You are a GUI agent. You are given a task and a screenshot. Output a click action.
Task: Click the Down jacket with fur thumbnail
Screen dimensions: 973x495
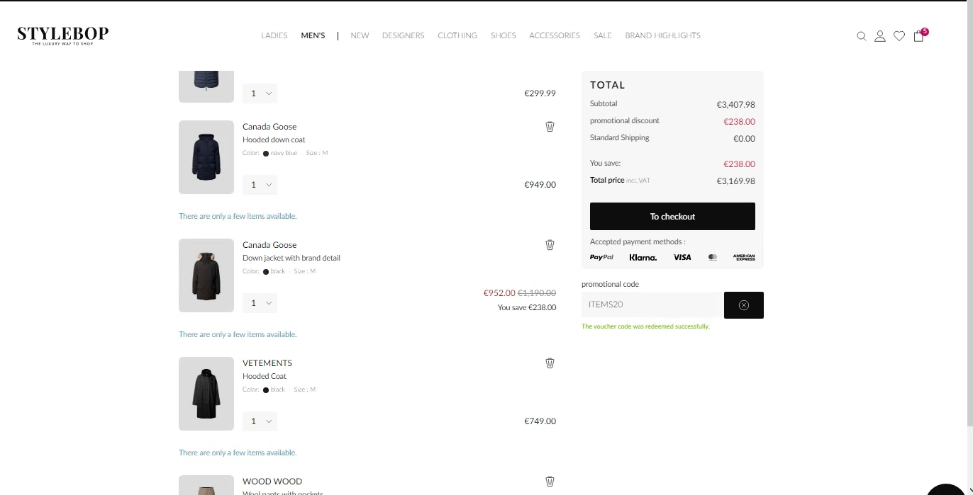(x=206, y=275)
